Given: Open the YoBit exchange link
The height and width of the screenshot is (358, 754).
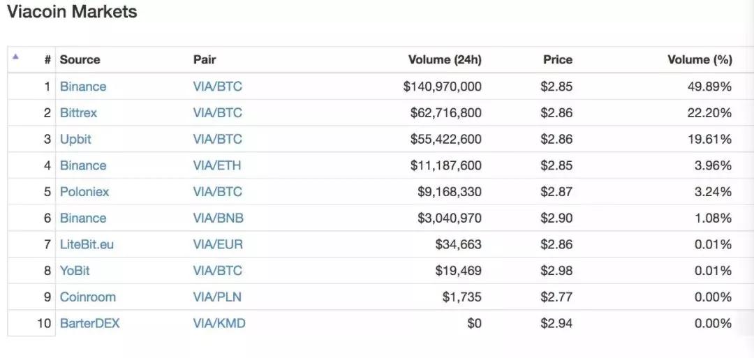Looking at the screenshot, I should (x=75, y=271).
